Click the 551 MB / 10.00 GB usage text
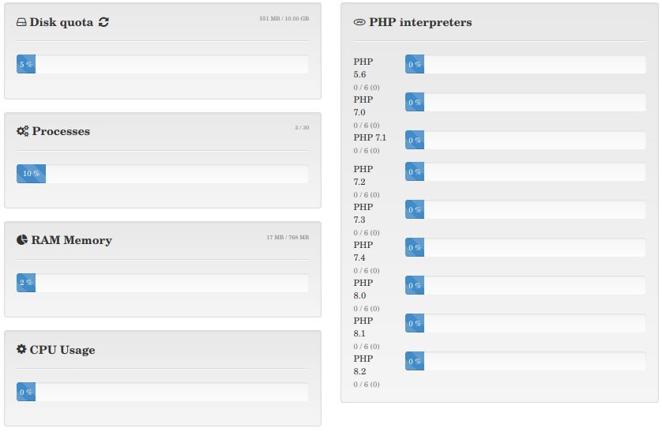662x432 pixels. pyautogui.click(x=284, y=18)
